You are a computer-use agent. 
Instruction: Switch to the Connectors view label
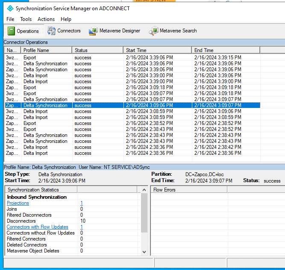click(69, 31)
